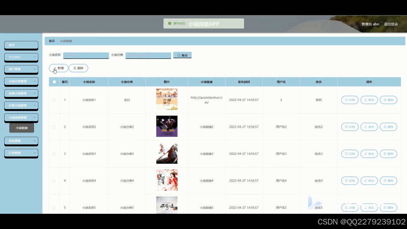Open the 首页 breadcrumb link

tap(51, 41)
